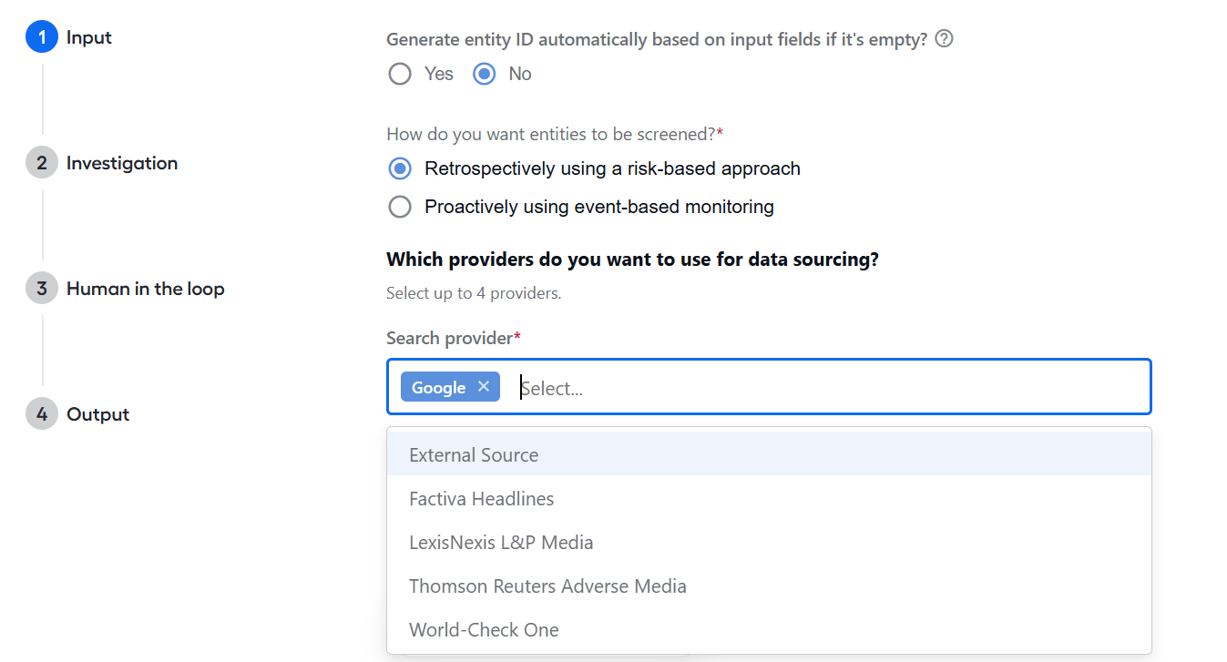Choose proactive event-based monitoring option
Screen dimensions: 1227x662
point(400,207)
